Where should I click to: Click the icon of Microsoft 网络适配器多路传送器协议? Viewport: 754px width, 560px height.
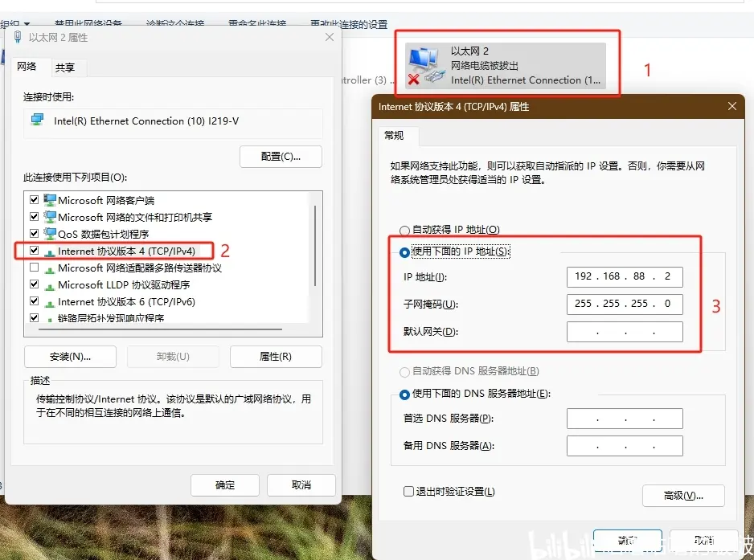click(50, 269)
